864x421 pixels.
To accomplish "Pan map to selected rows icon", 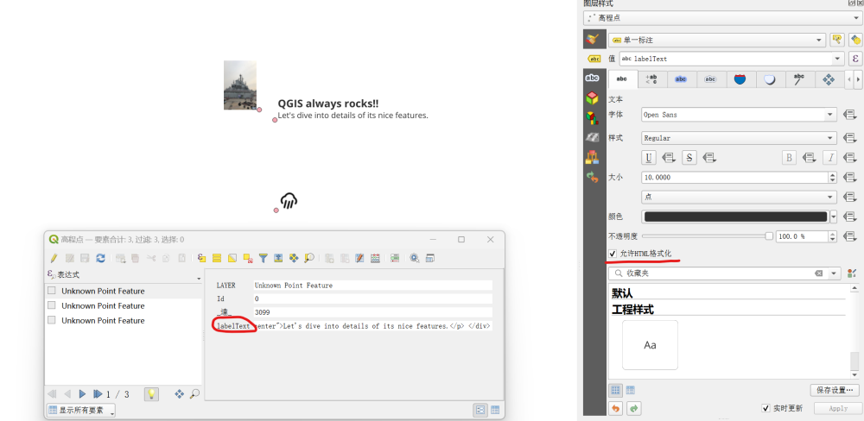I will tap(295, 258).
